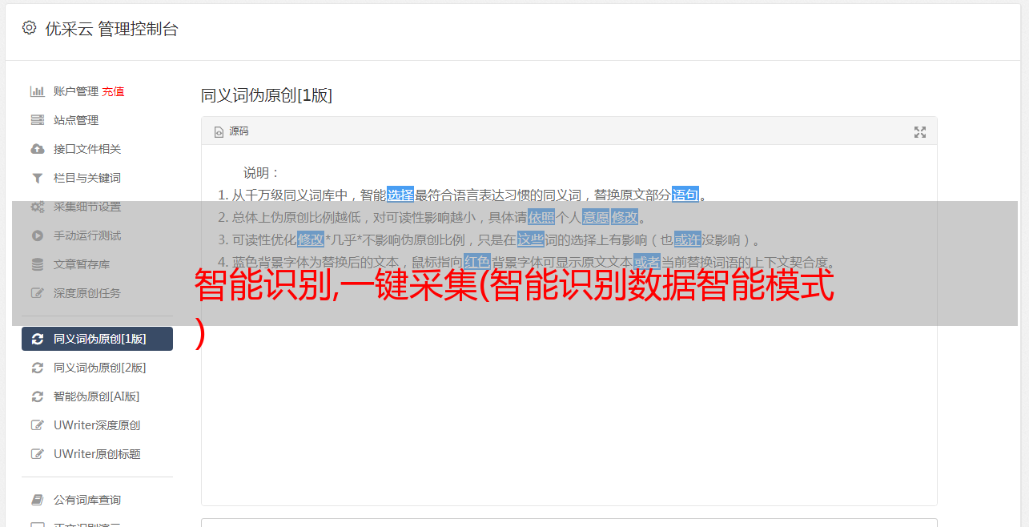Click the 站点管理 server icon
Viewport: 1029px width, 527px height.
37,120
